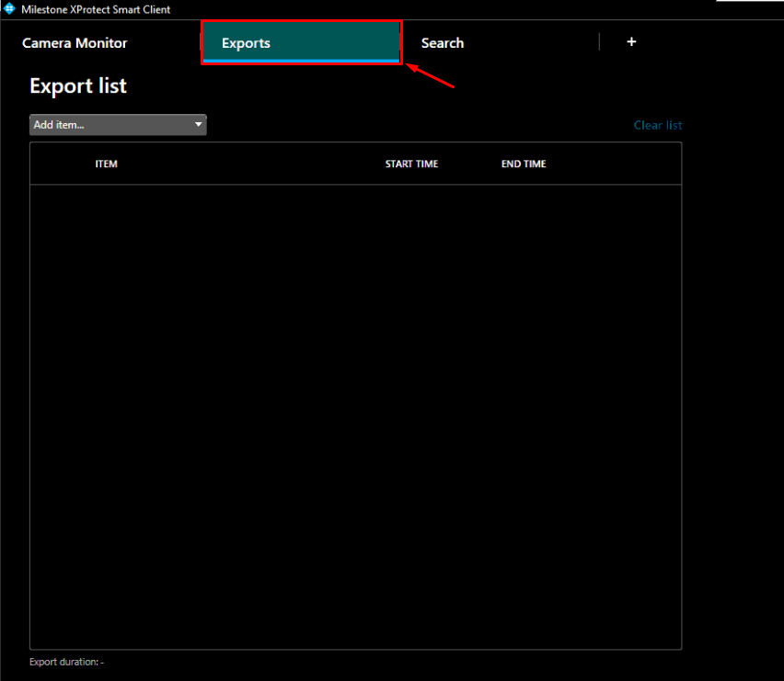
Task: Select the Exports tab
Action: [x=246, y=43]
